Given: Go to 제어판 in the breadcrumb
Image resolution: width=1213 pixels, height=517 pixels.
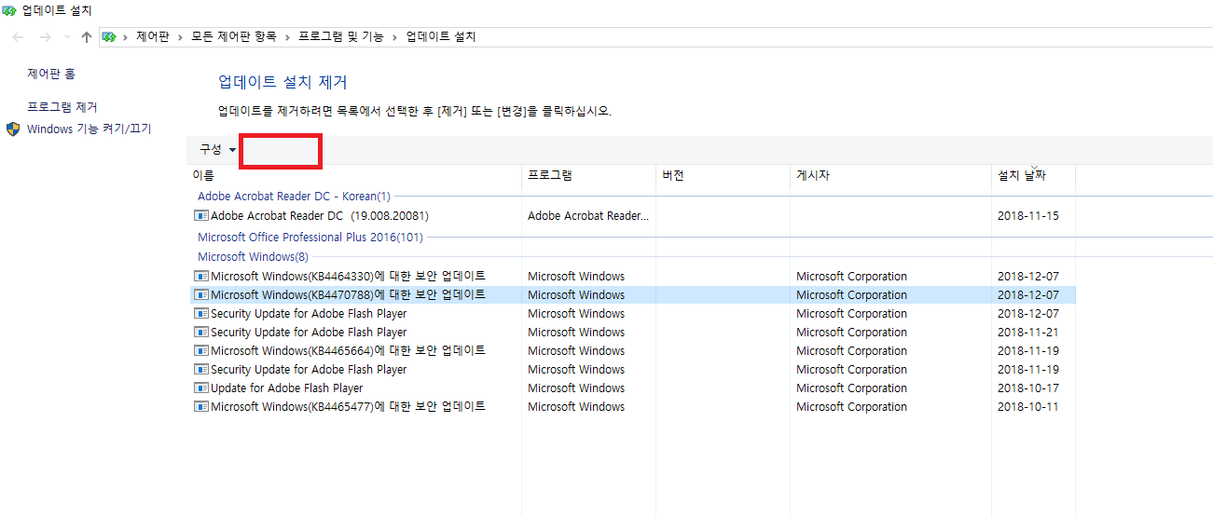Looking at the screenshot, I should pyautogui.click(x=153, y=36).
